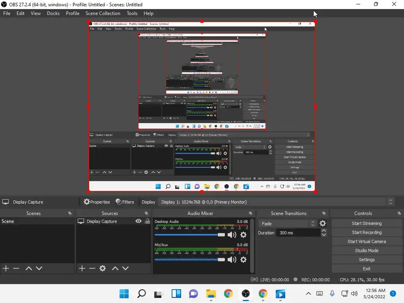The width and height of the screenshot is (404, 303).
Task: Pop out the Scenes dock
Action: 69,213
